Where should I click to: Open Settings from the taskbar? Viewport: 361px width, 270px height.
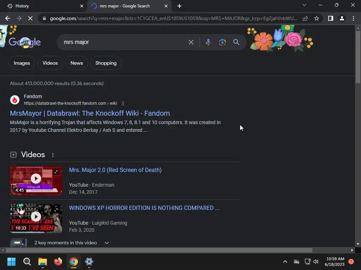(89, 262)
